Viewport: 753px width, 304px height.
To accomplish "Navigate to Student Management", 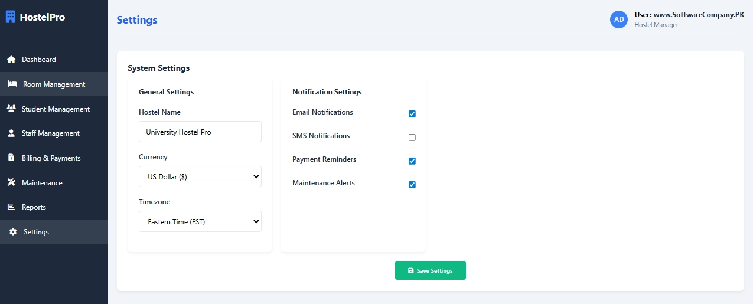I will click(54, 109).
